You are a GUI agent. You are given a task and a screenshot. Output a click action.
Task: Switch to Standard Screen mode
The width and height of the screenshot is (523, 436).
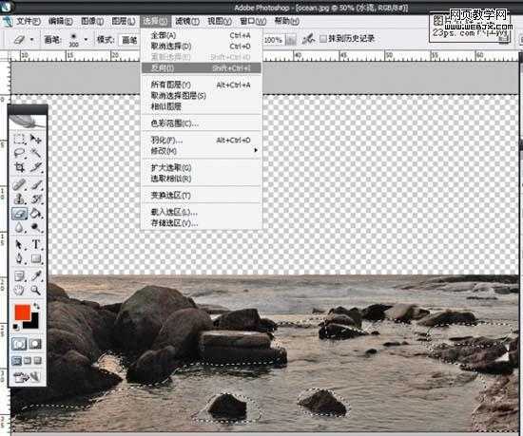tap(17, 361)
